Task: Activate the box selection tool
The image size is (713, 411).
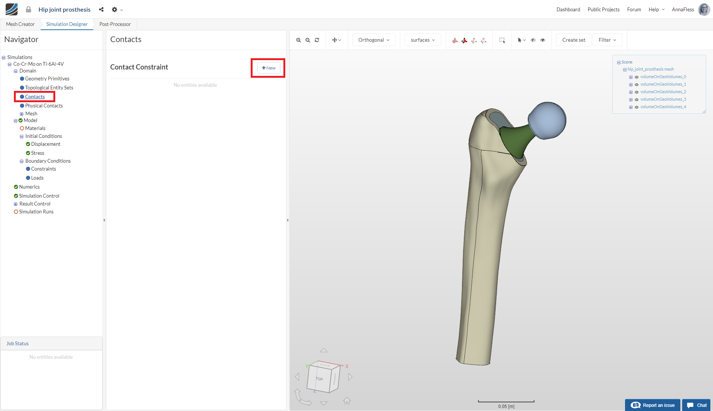Action: tap(502, 40)
